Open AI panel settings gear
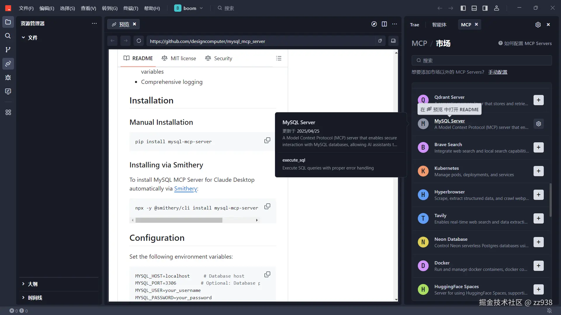This screenshot has height=315, width=561. pos(538,25)
